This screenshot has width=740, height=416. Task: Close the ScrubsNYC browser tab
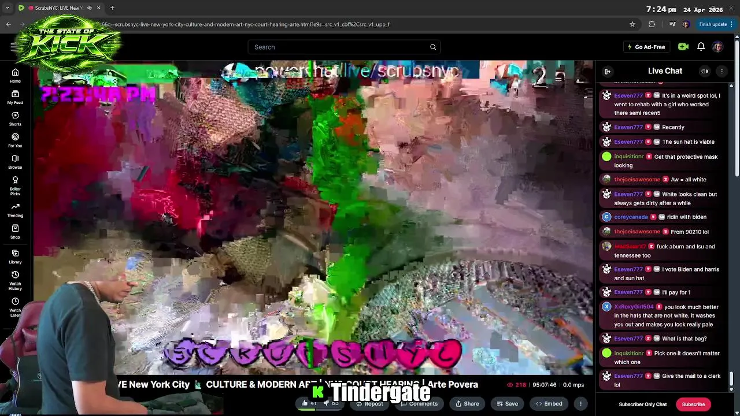[x=98, y=8]
